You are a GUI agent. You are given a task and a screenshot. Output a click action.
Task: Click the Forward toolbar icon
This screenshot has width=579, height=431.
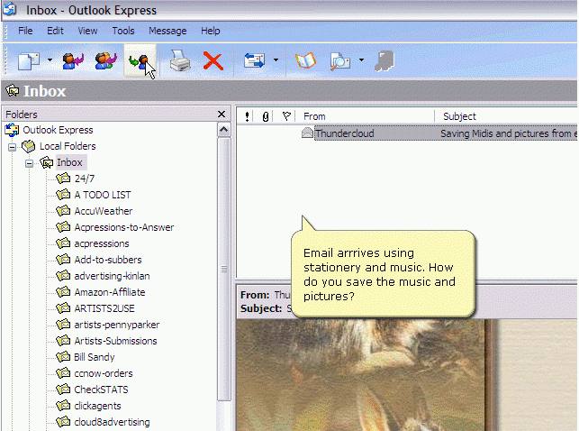140,61
